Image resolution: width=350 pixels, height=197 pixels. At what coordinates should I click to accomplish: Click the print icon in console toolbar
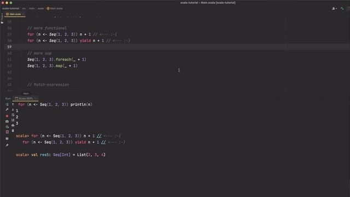coord(13,125)
